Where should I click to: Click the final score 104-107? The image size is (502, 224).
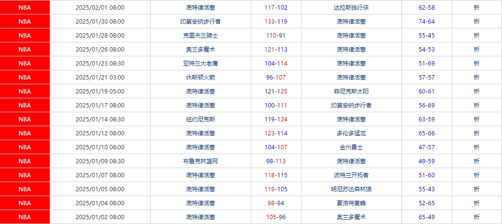pyautogui.click(x=276, y=147)
